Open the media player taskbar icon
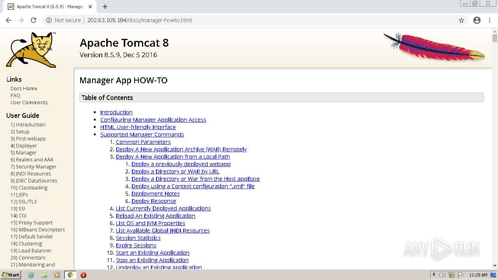 (x=57, y=275)
